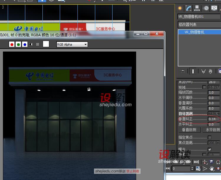This screenshot has height=180, width=221.
Task: Display alpha channel in frame buffer
Action: tap(31, 44)
